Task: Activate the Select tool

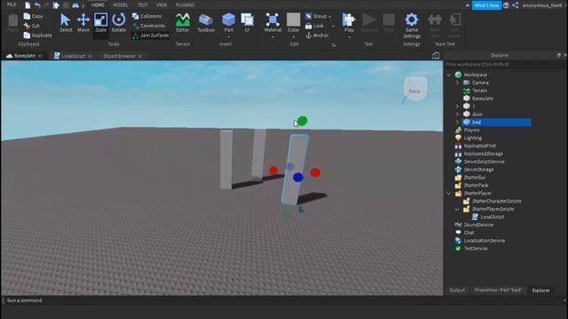Action: coord(66,23)
